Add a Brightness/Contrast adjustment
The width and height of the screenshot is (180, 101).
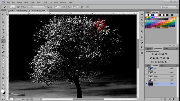[x=152, y=54]
